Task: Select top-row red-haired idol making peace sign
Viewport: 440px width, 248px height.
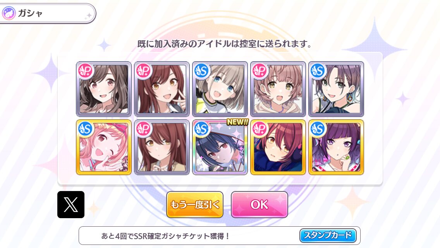Action: pyautogui.click(x=162, y=89)
